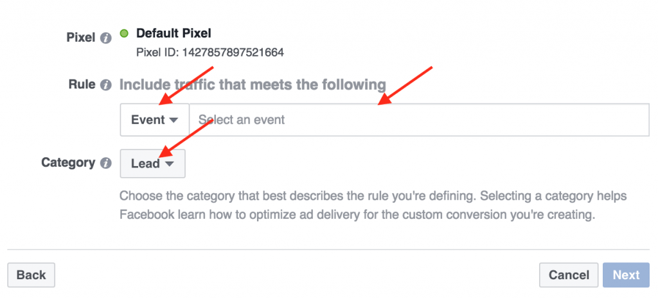Click the caret arrow beside Event
Image resolution: width=658 pixels, height=299 pixels.
pyautogui.click(x=173, y=120)
